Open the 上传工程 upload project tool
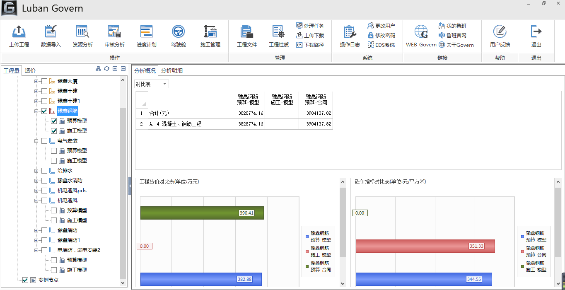This screenshot has height=290, width=565. point(19,36)
